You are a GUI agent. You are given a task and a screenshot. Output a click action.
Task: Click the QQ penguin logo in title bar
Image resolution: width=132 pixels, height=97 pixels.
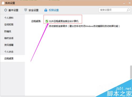(3, 3)
